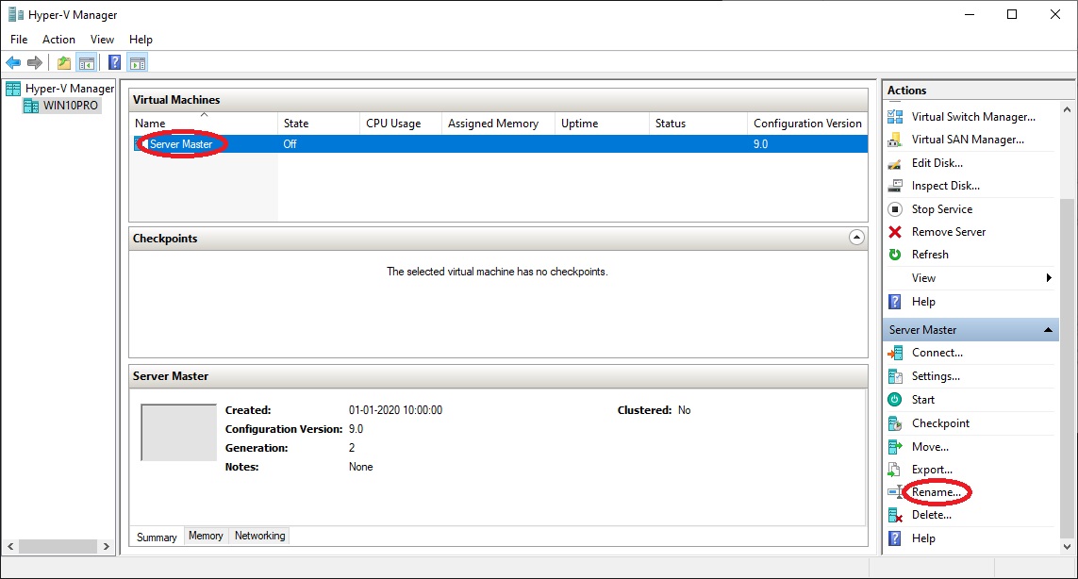Screen dimensions: 1078x579
Task: Click the Back arrow toolbar icon
Action: coord(13,63)
